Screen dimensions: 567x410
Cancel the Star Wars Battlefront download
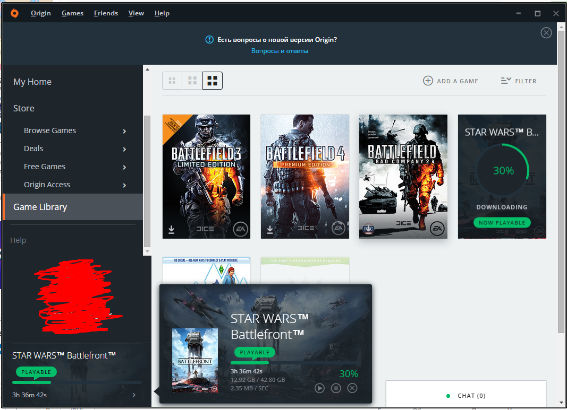(x=352, y=388)
